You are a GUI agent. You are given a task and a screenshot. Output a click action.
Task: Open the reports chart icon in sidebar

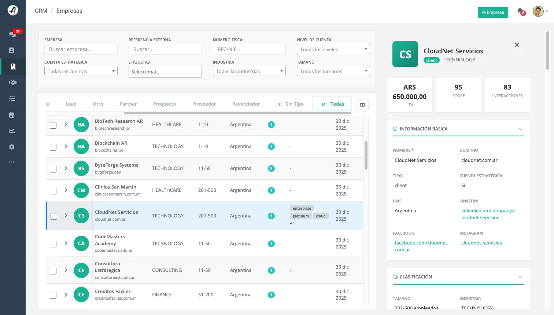(x=12, y=131)
